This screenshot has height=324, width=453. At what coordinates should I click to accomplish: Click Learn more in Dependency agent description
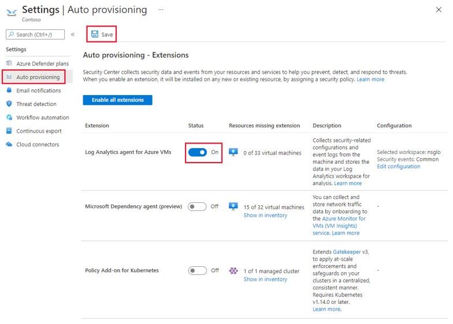[x=346, y=233]
